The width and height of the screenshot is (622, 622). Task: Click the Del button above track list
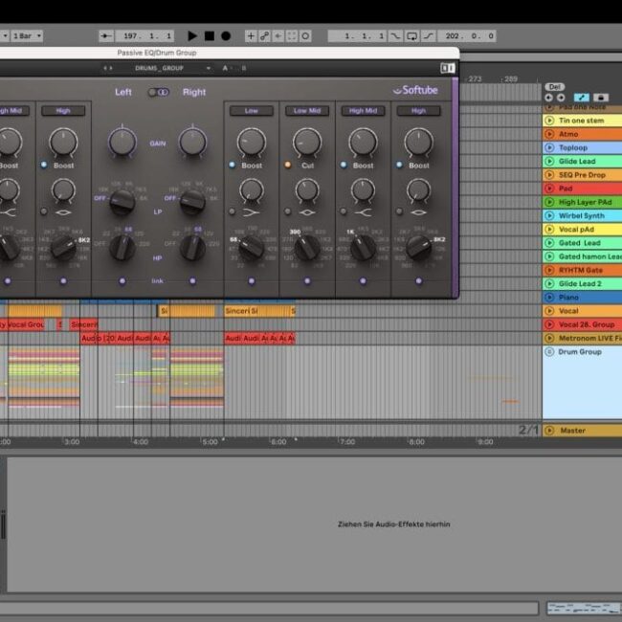pyautogui.click(x=554, y=86)
